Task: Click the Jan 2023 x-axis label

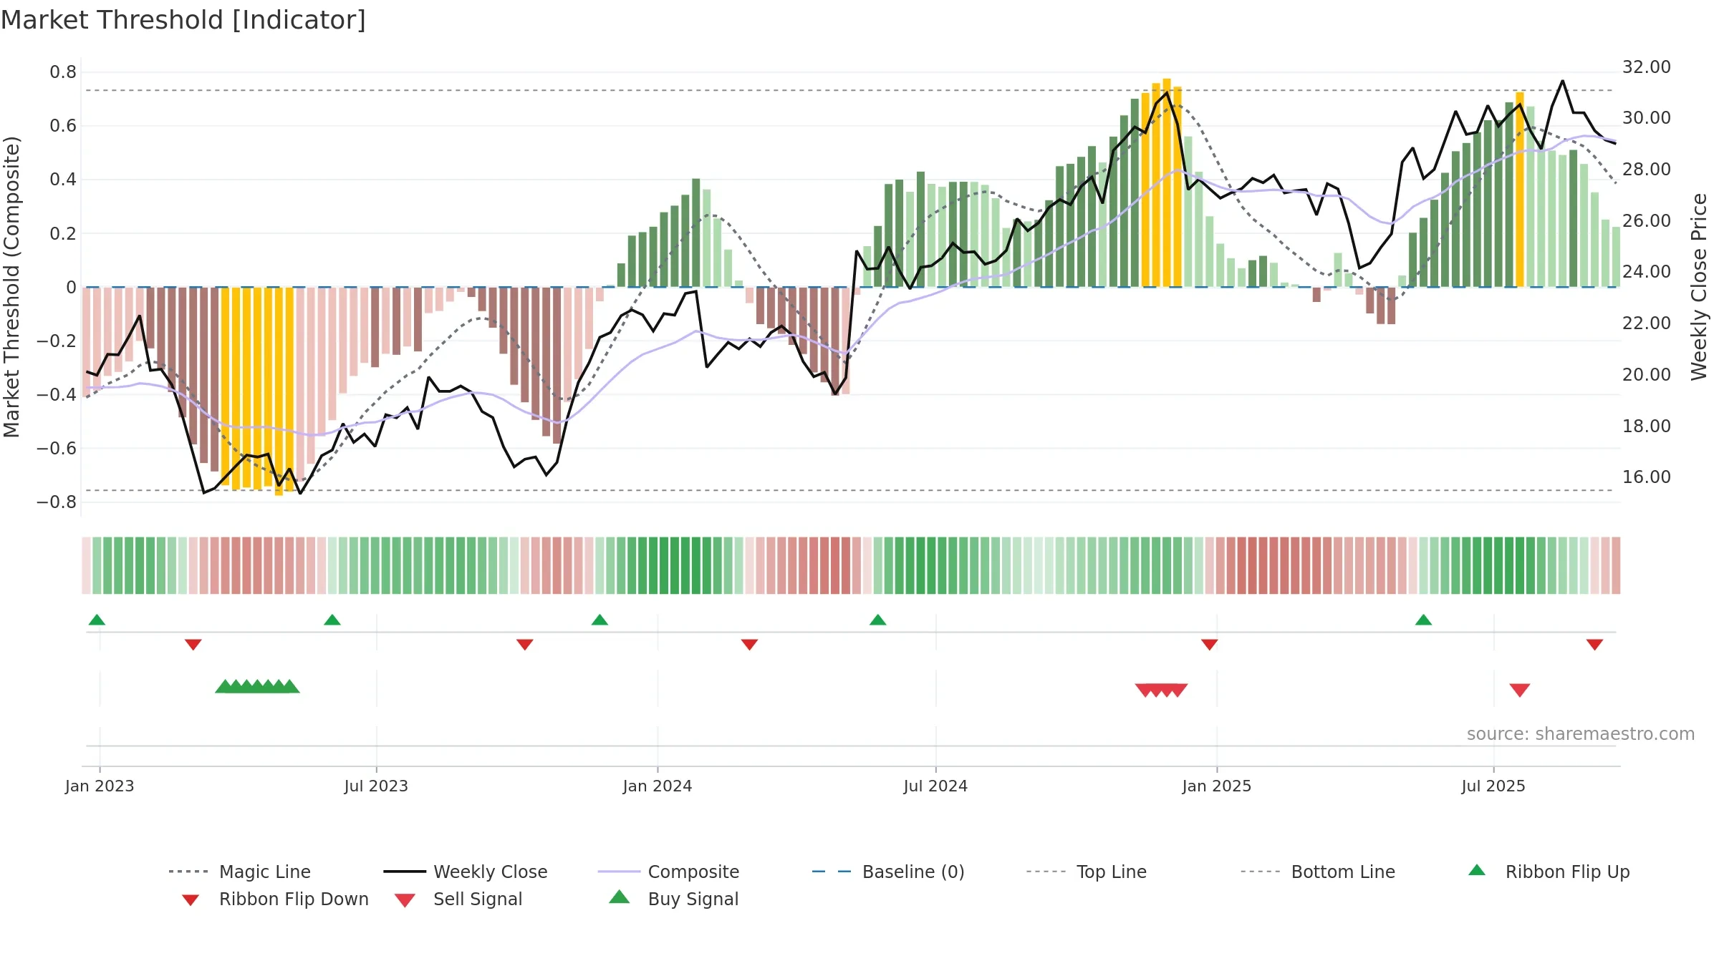Action: 100,786
